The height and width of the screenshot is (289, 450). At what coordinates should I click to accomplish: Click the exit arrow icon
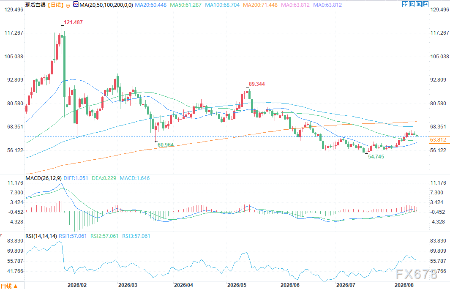(425, 4)
